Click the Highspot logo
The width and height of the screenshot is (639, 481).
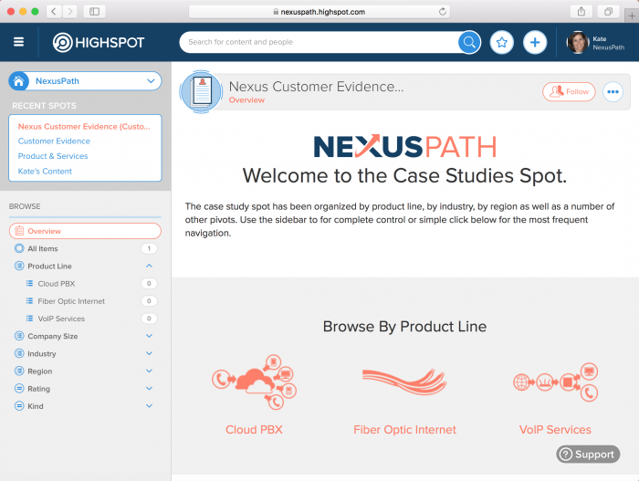click(99, 42)
